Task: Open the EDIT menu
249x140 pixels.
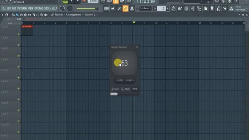Action: click(x=9, y=8)
